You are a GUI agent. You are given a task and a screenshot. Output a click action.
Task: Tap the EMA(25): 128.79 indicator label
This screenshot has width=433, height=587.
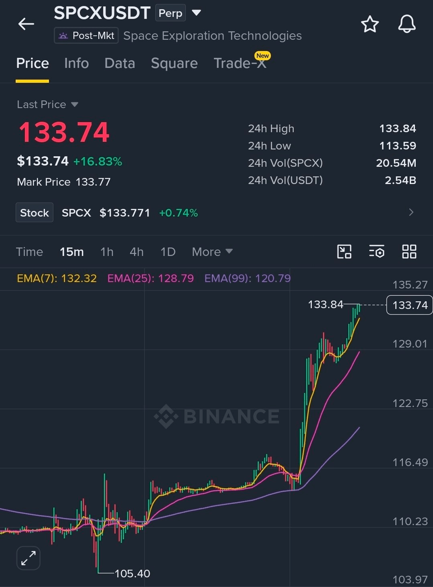point(150,278)
